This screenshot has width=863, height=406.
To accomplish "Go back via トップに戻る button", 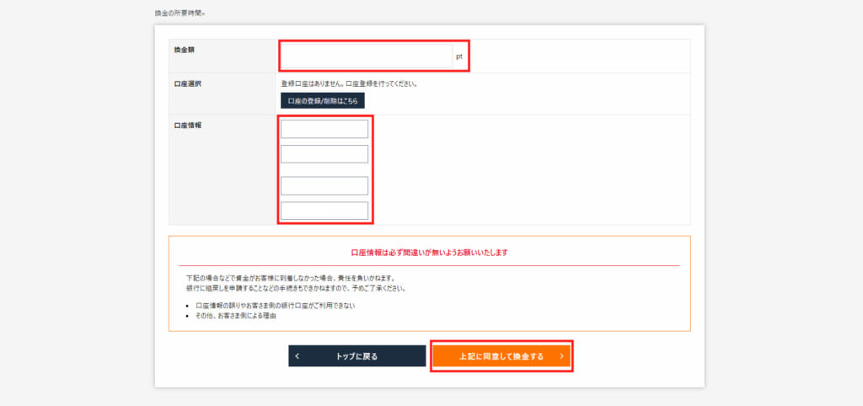I will (x=357, y=356).
